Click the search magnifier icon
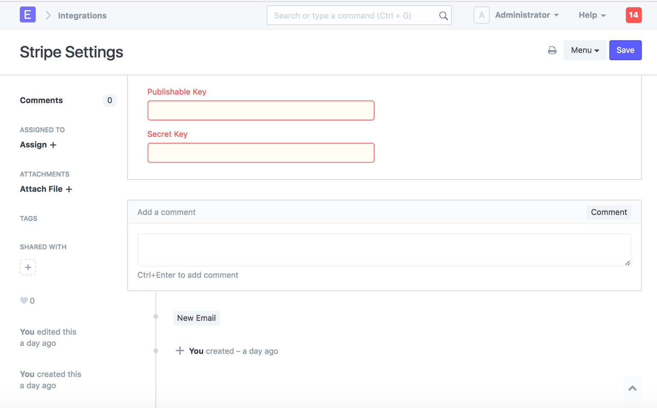Viewport: 657px width, 408px height. [443, 15]
